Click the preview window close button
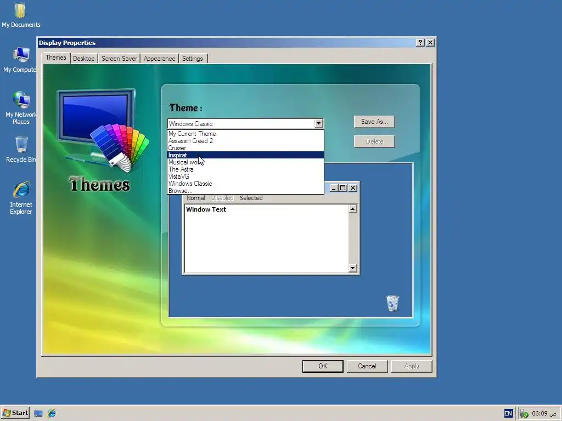This screenshot has width=562, height=421. 353,188
